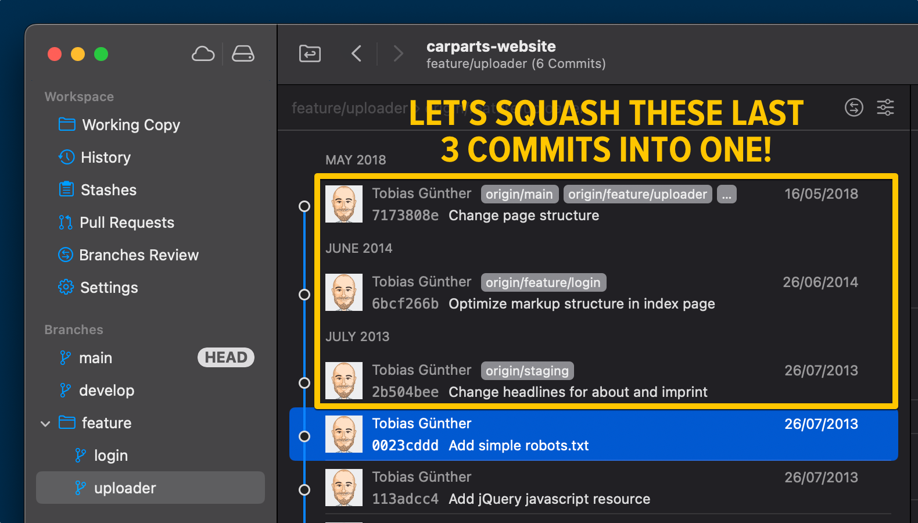Collapse the feature branch folder
Image resolution: width=918 pixels, height=523 pixels.
45,424
